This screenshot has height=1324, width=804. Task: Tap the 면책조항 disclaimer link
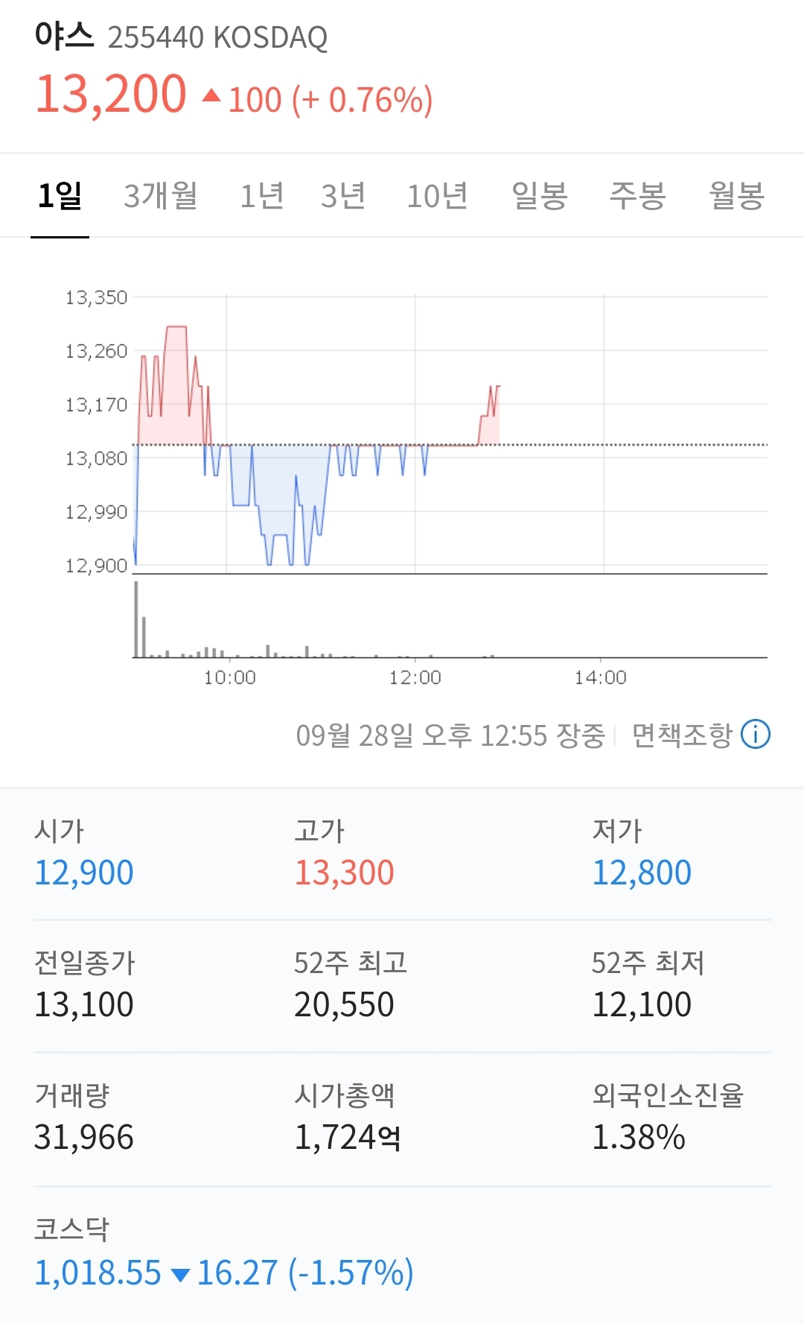pyautogui.click(x=681, y=735)
